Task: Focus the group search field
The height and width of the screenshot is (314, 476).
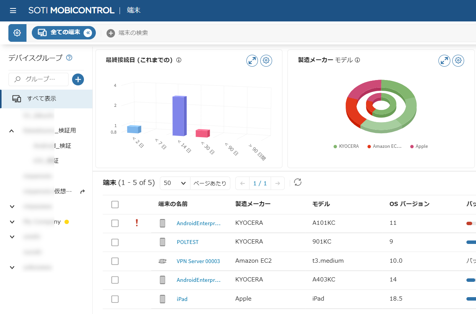Action: [38, 79]
